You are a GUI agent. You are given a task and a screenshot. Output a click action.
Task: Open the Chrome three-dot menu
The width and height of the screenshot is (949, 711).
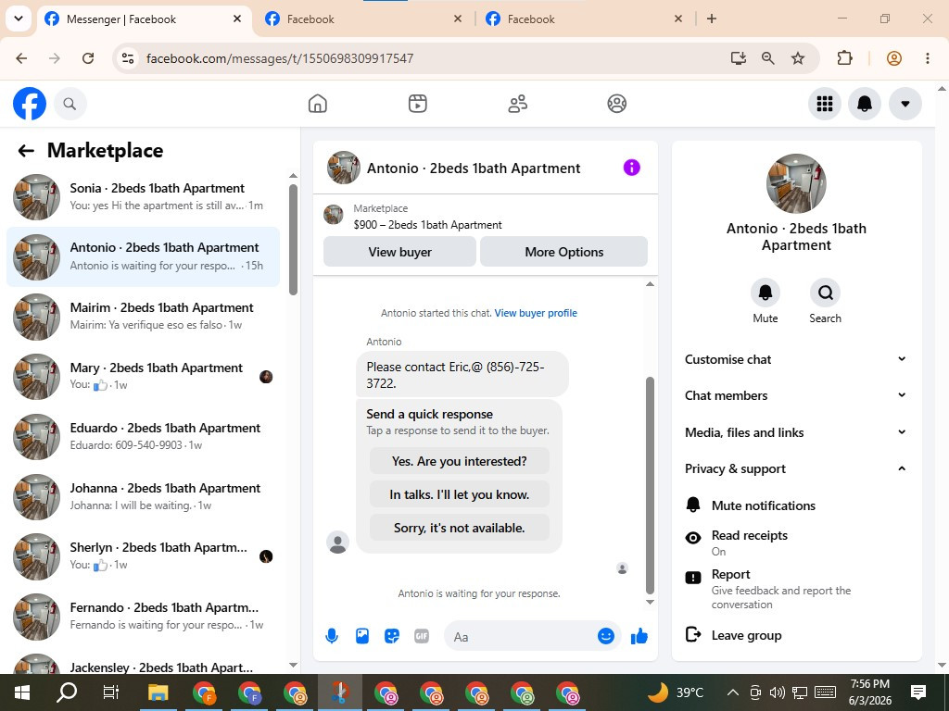[927, 58]
